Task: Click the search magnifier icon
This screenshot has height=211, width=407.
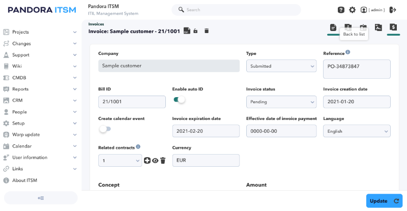Action: [x=181, y=10]
